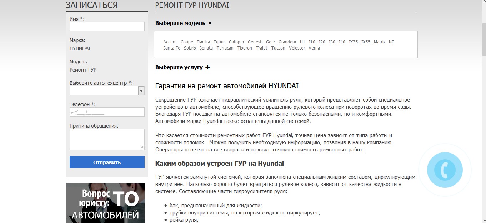Submit the form with 'Отправить' button
The image size is (486, 223).
point(107,162)
